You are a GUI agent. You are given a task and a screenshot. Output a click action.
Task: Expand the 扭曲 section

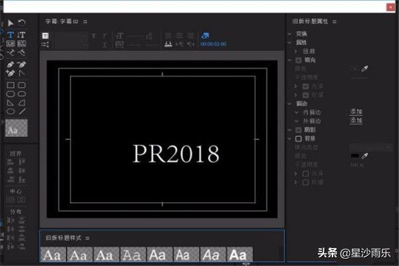click(x=296, y=51)
